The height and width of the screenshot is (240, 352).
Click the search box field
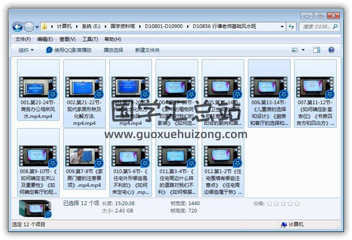point(316,27)
